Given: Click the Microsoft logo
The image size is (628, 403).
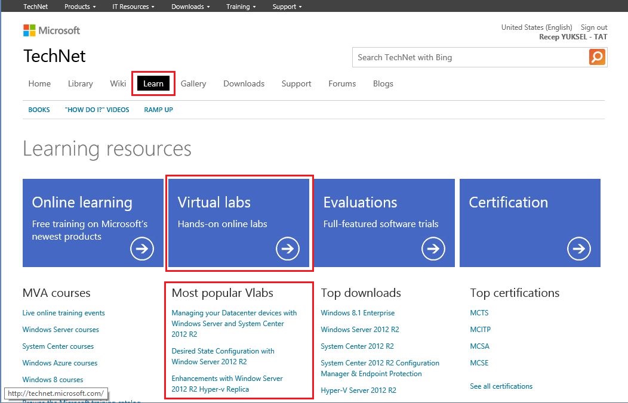Looking at the screenshot, I should [x=52, y=30].
